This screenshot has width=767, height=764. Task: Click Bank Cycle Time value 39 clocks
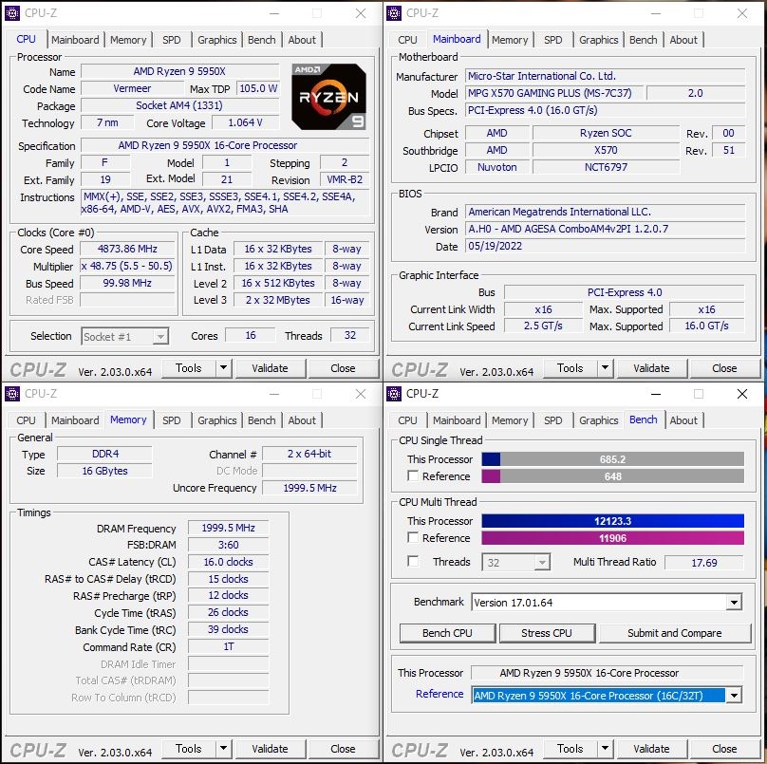229,629
